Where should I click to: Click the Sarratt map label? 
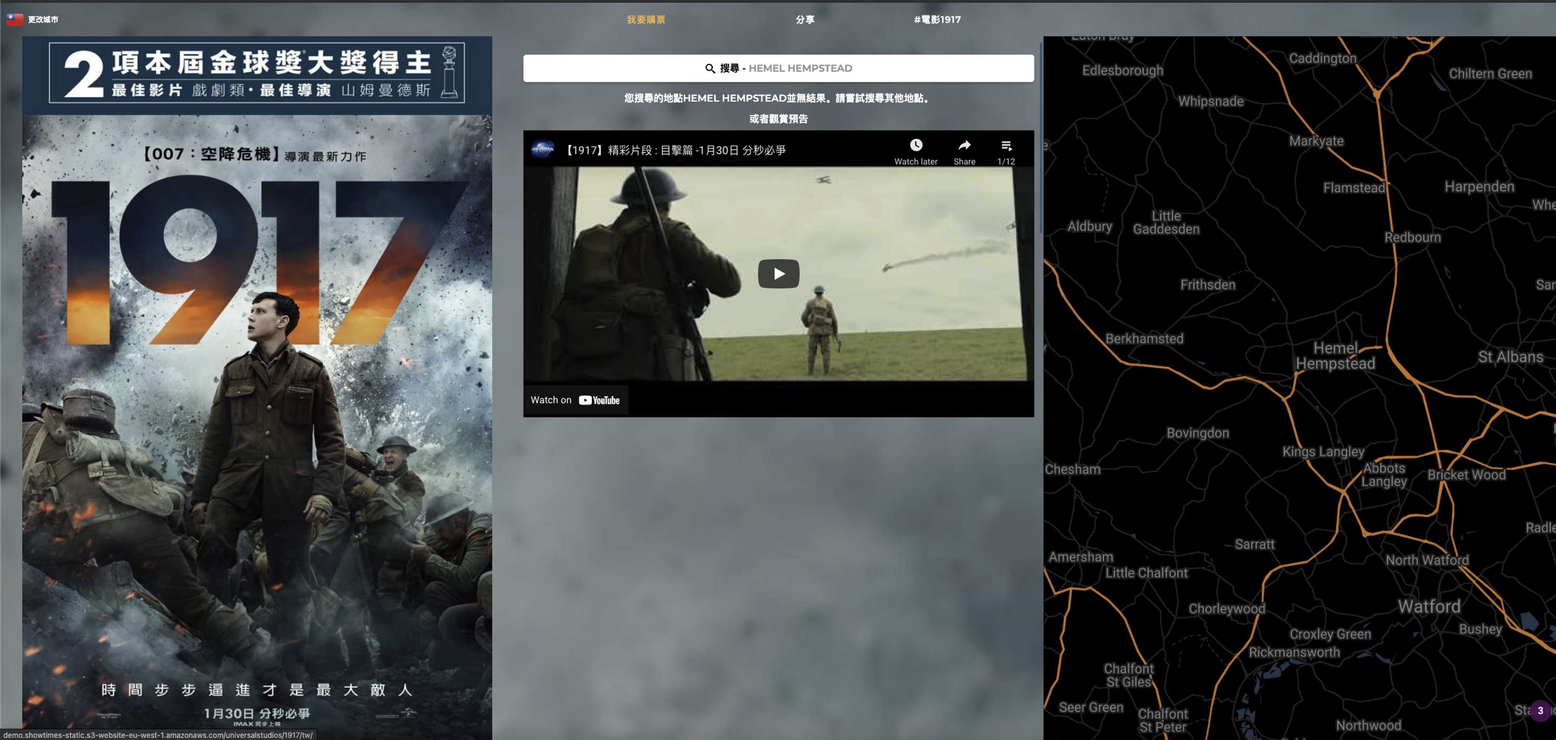click(1254, 544)
